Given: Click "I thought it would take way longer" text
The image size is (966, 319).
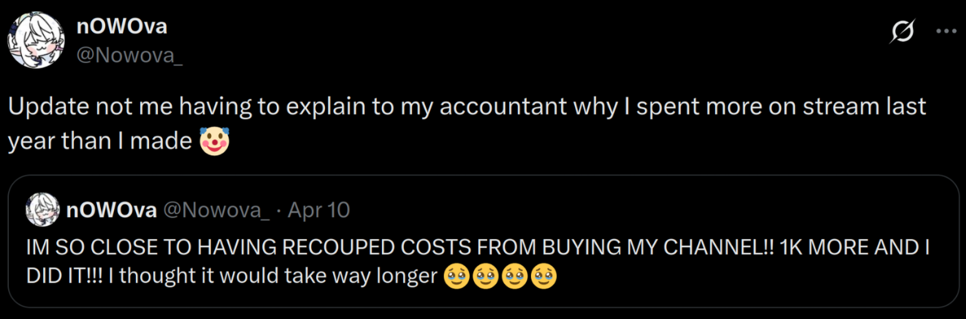Looking at the screenshot, I should 272,276.
